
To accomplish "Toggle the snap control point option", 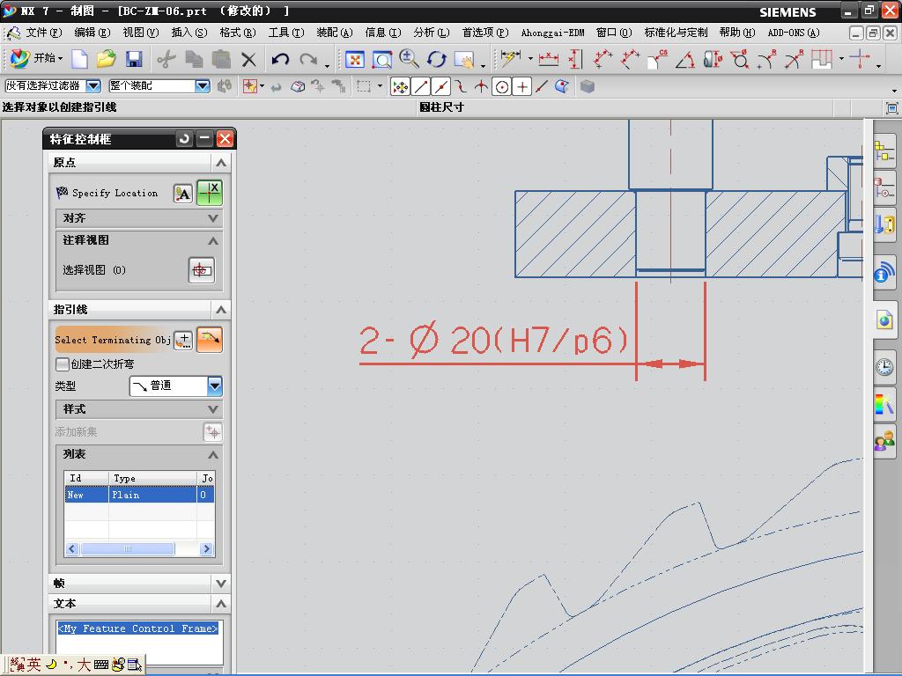I will coord(461,87).
